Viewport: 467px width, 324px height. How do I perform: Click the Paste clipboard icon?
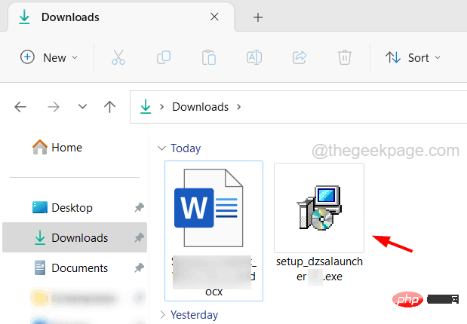(x=209, y=57)
